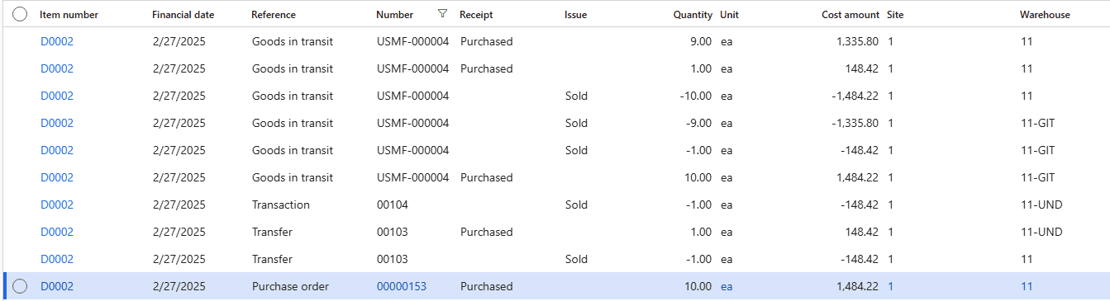Select warehouse '11-GIT' in the 10.00 Purchased row
Screen dimensions: 1110x301
point(1038,177)
